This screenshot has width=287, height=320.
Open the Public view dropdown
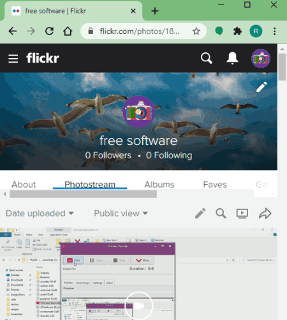click(121, 213)
